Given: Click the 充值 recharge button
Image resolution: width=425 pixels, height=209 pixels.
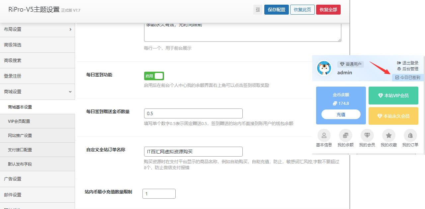Looking at the screenshot, I should pos(341,114).
